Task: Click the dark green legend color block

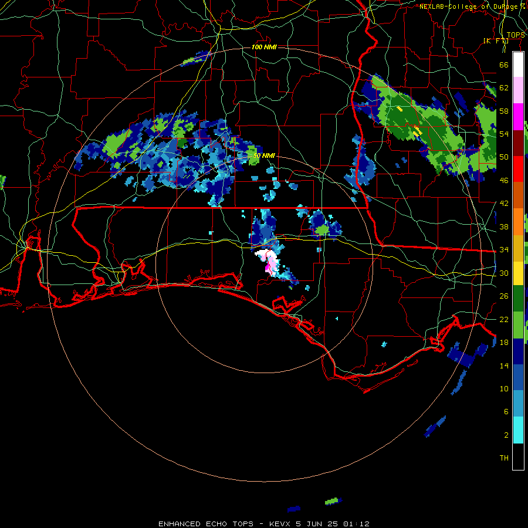Action: tap(518, 298)
